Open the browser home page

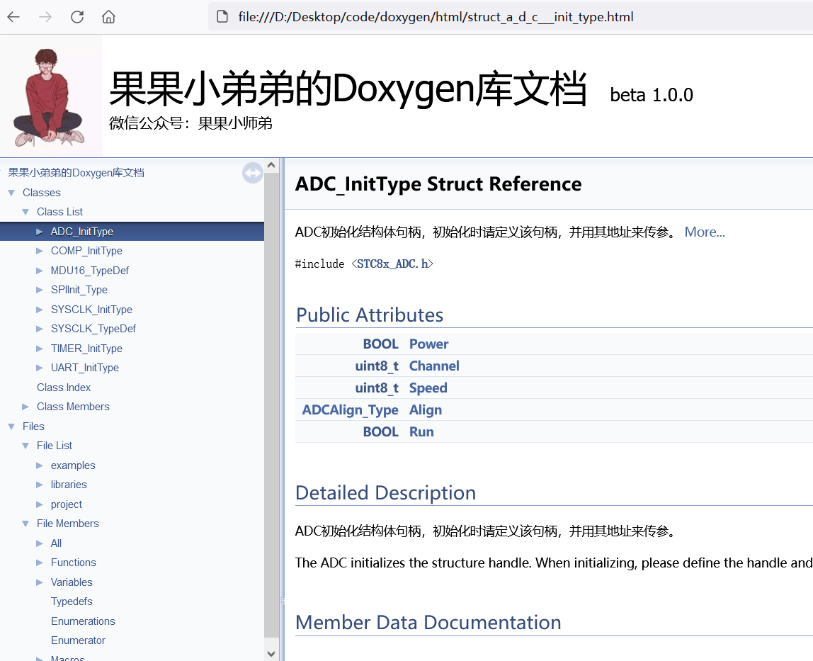107,17
